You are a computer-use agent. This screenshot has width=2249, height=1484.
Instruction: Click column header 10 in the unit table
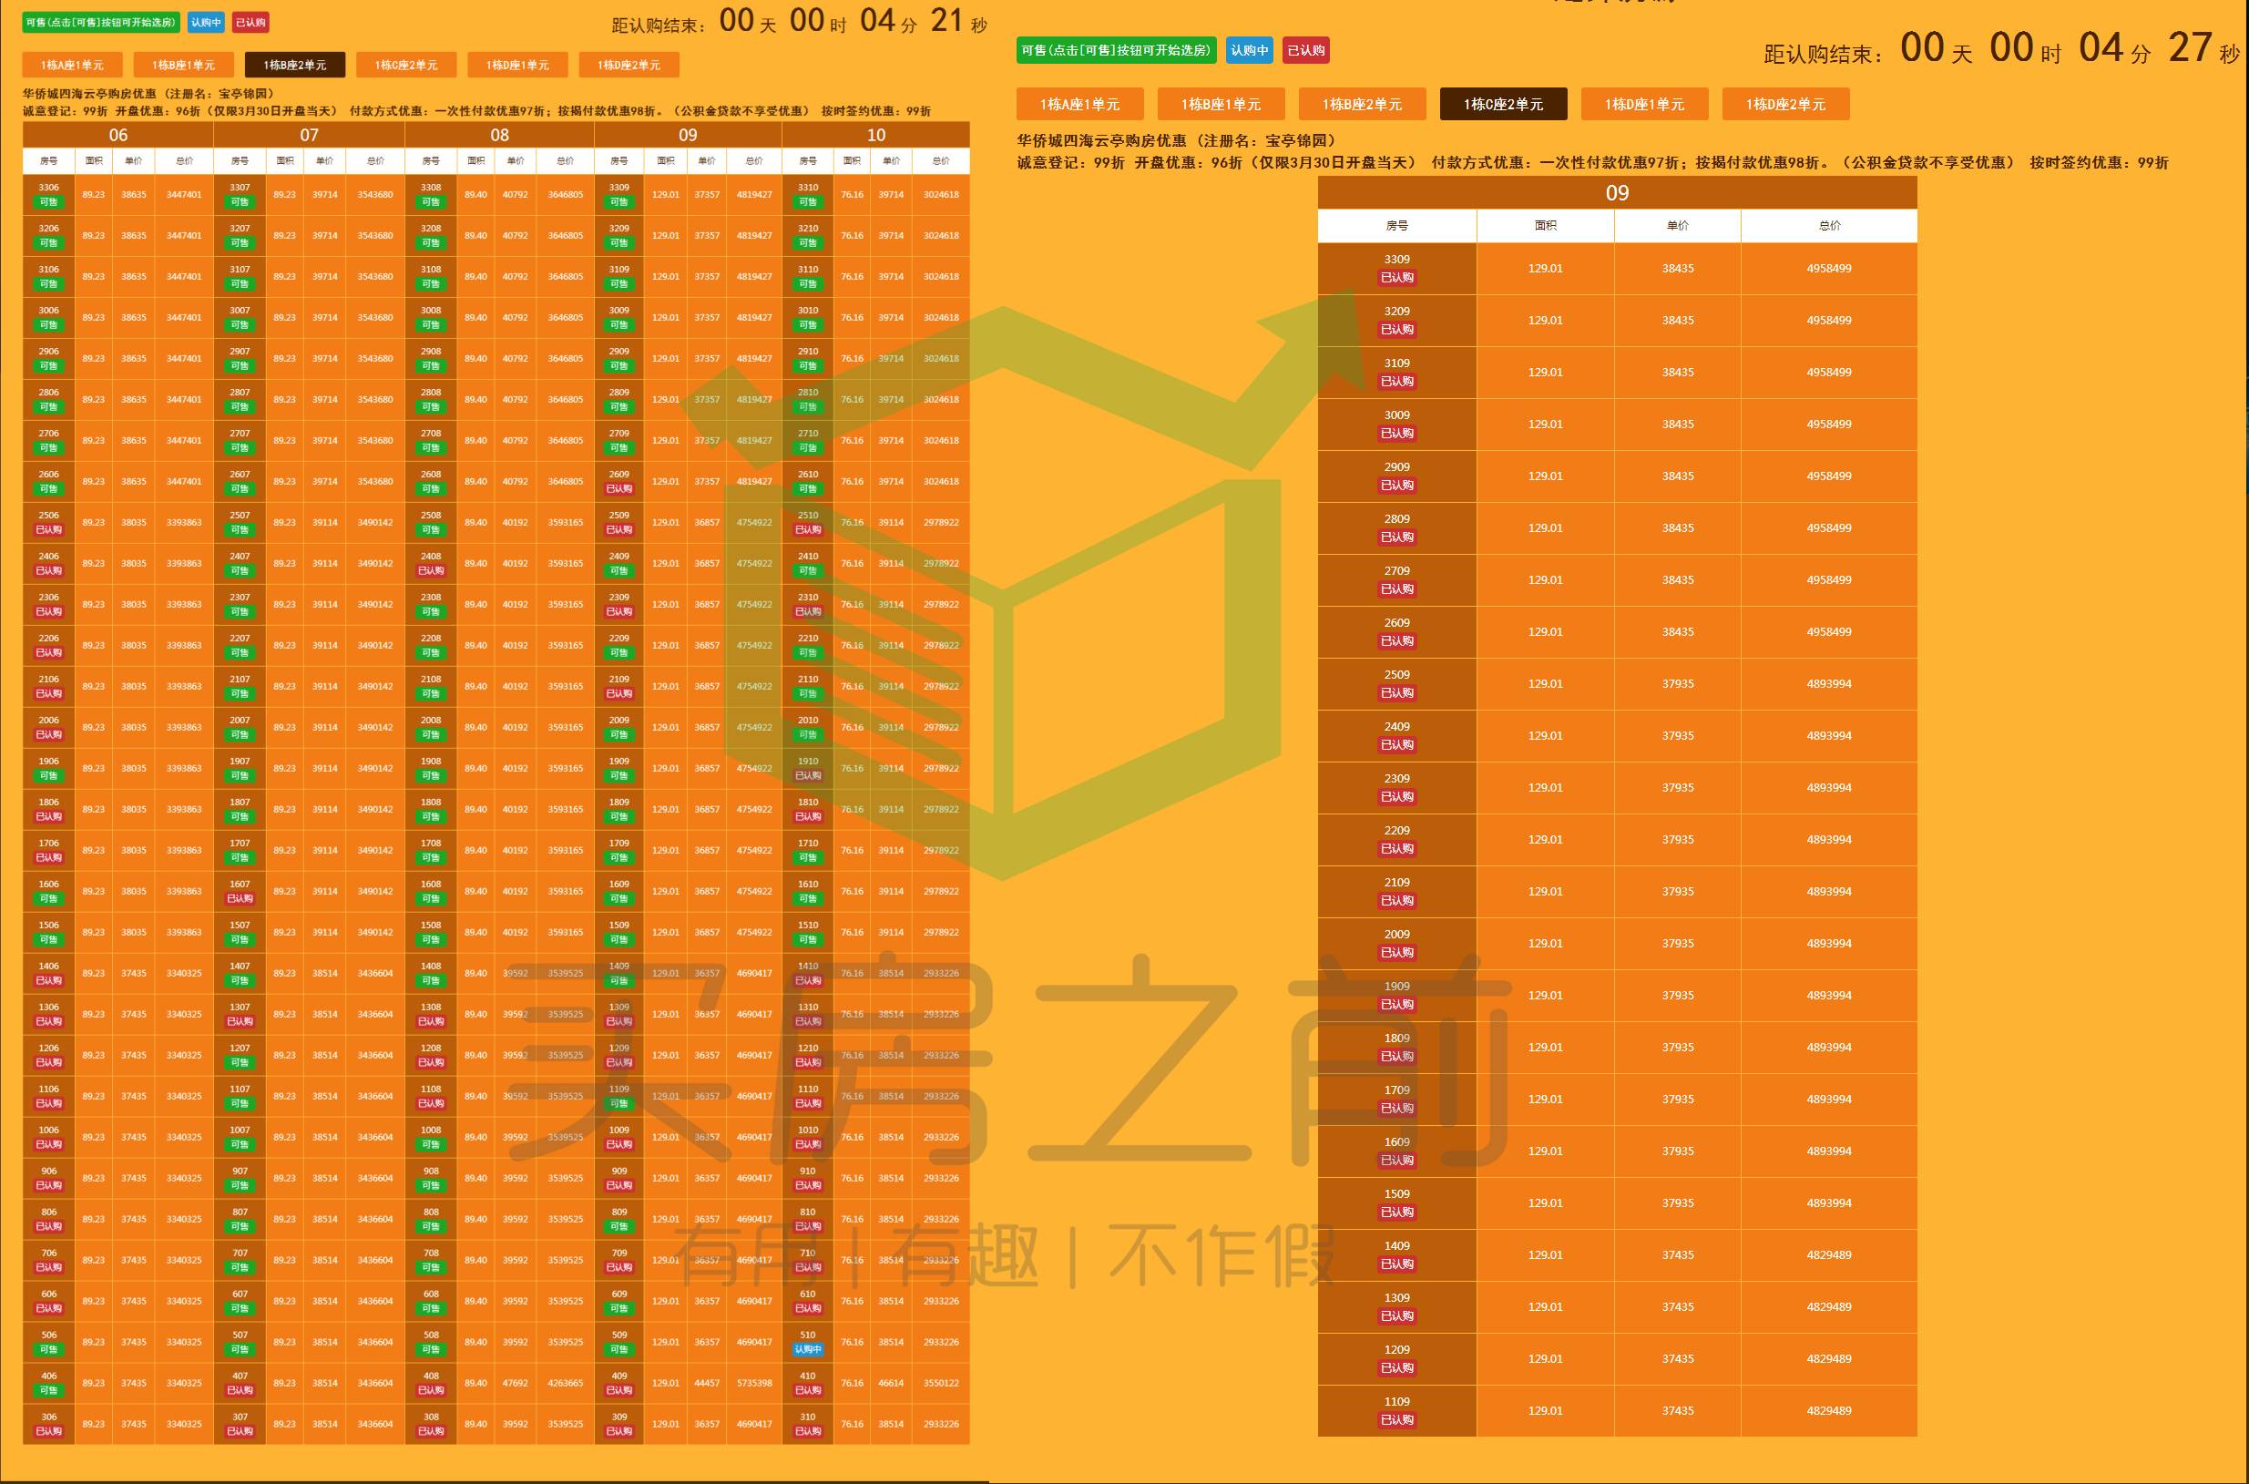[876, 136]
